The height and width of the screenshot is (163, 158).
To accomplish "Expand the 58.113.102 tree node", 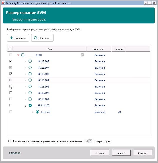I will coord(25,93).
